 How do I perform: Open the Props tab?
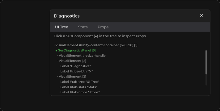(x=103, y=27)
